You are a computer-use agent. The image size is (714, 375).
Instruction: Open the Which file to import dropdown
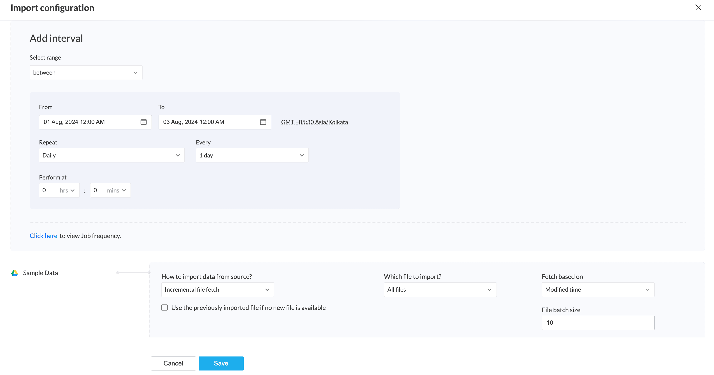pos(440,290)
